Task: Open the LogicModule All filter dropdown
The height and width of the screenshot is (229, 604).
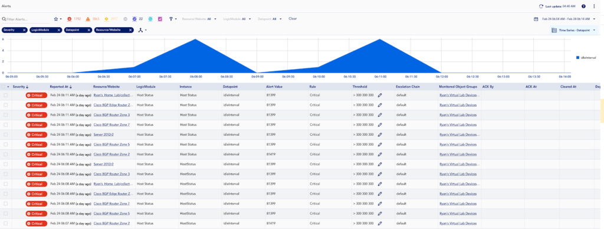Action: pyautogui.click(x=237, y=18)
